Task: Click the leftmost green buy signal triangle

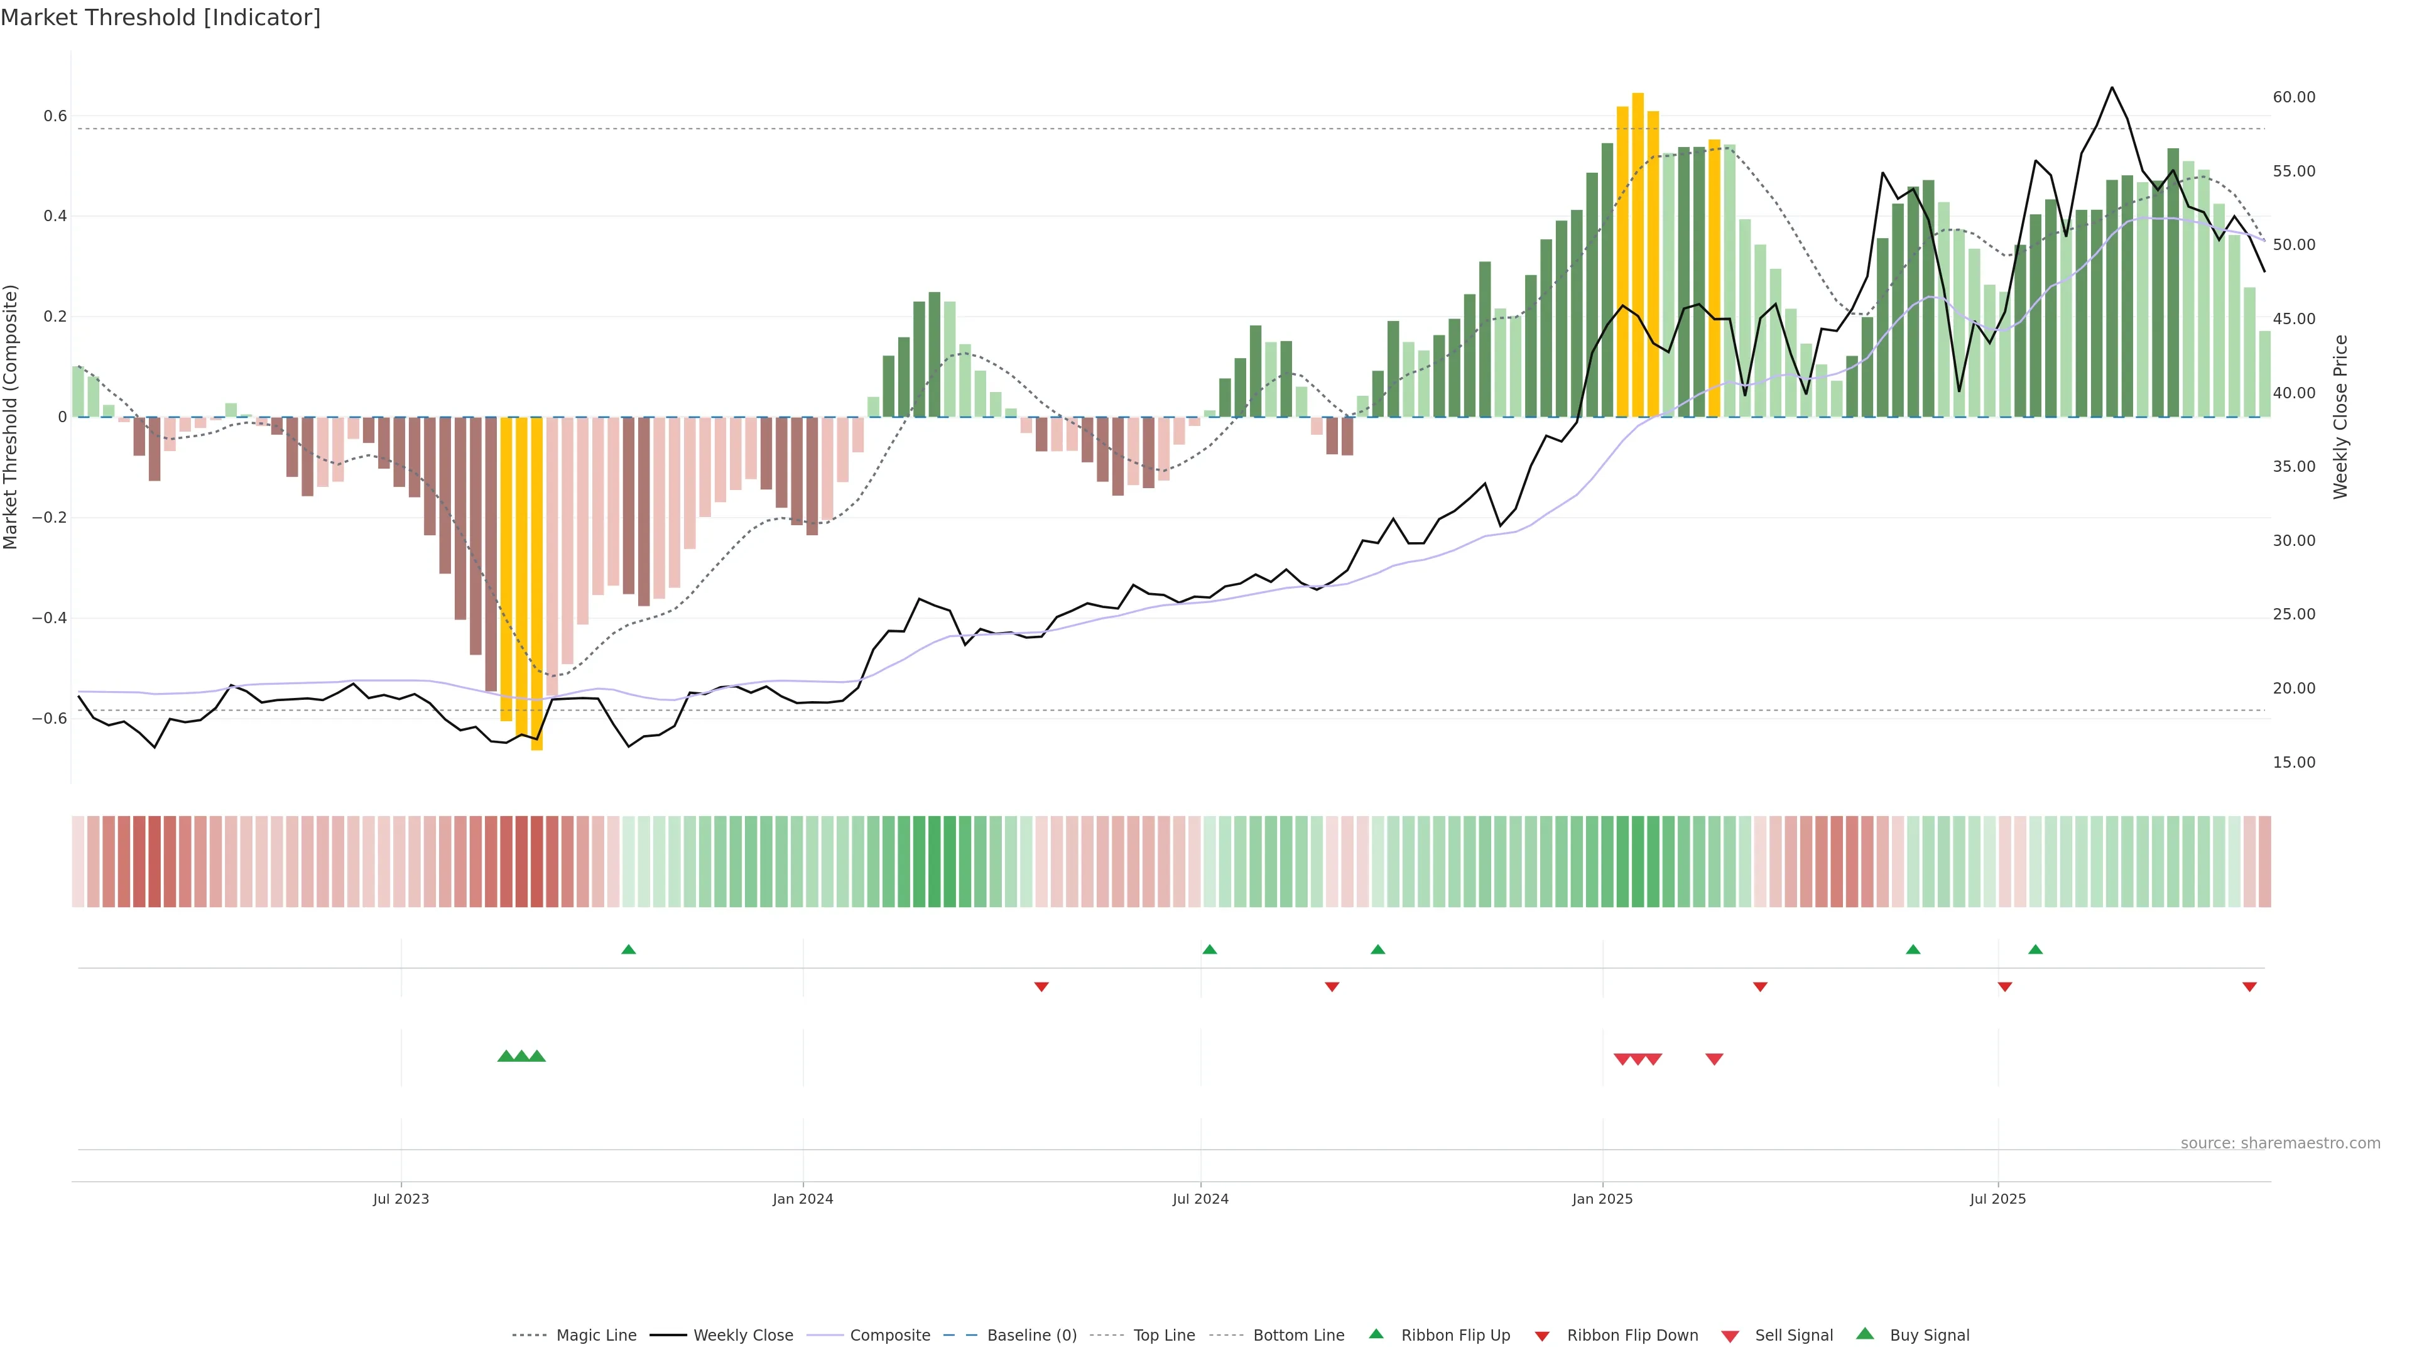Action: 506,1056
